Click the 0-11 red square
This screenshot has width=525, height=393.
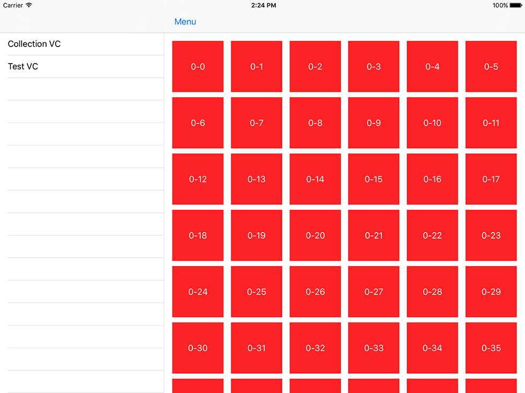point(491,122)
